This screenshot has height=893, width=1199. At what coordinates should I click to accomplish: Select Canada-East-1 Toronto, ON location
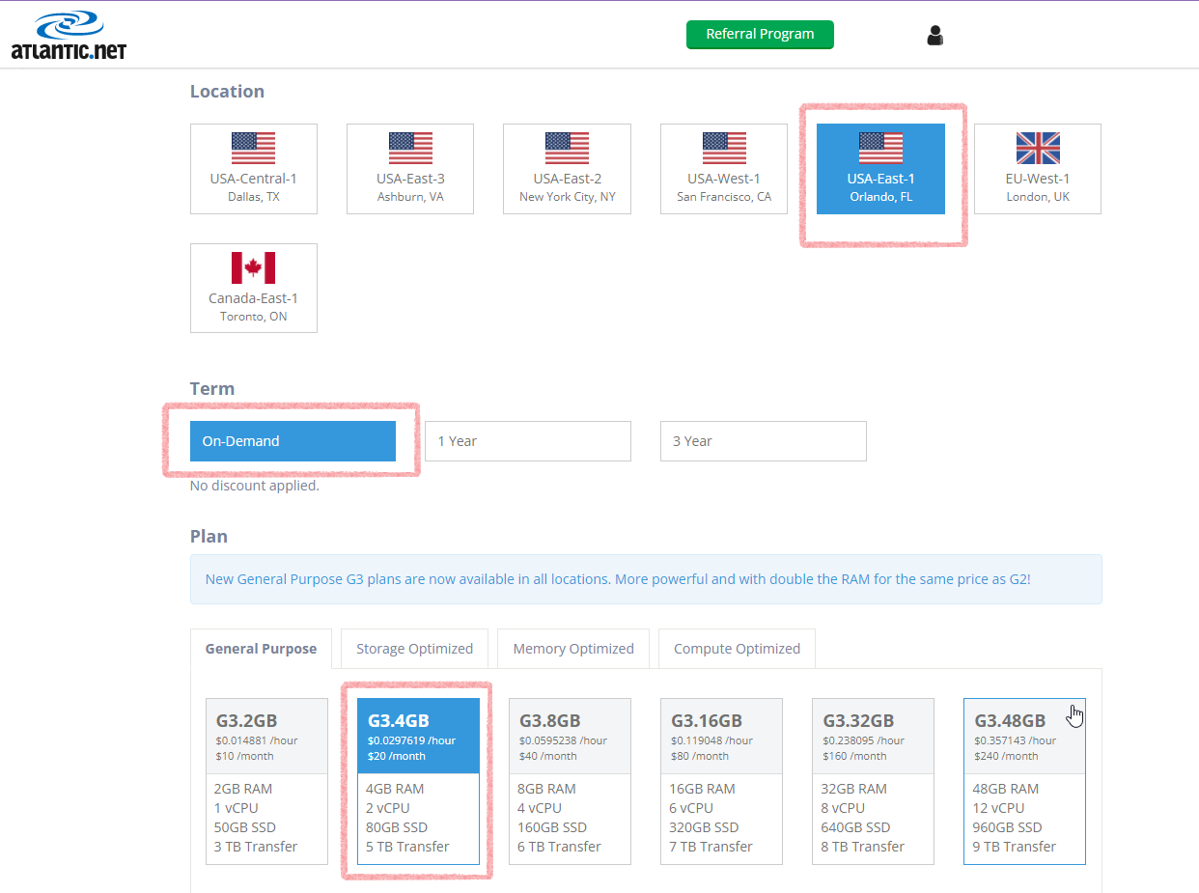(254, 289)
